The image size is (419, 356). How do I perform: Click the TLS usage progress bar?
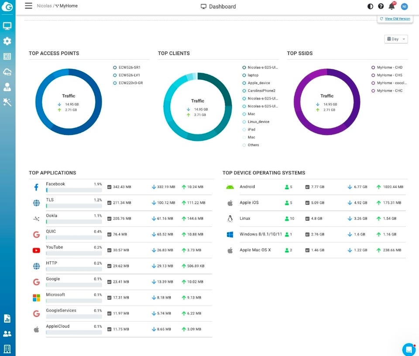coord(74,206)
